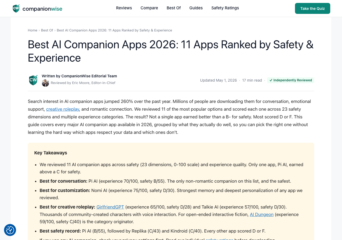Click the '17 min read' label

(252, 80)
